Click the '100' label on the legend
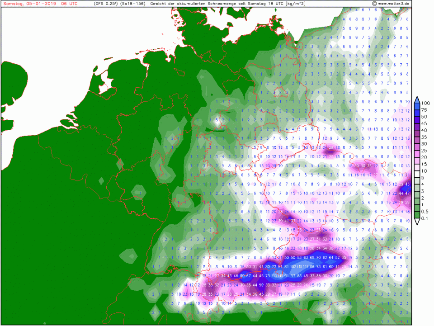This screenshot has height=326, width=434. [426, 103]
